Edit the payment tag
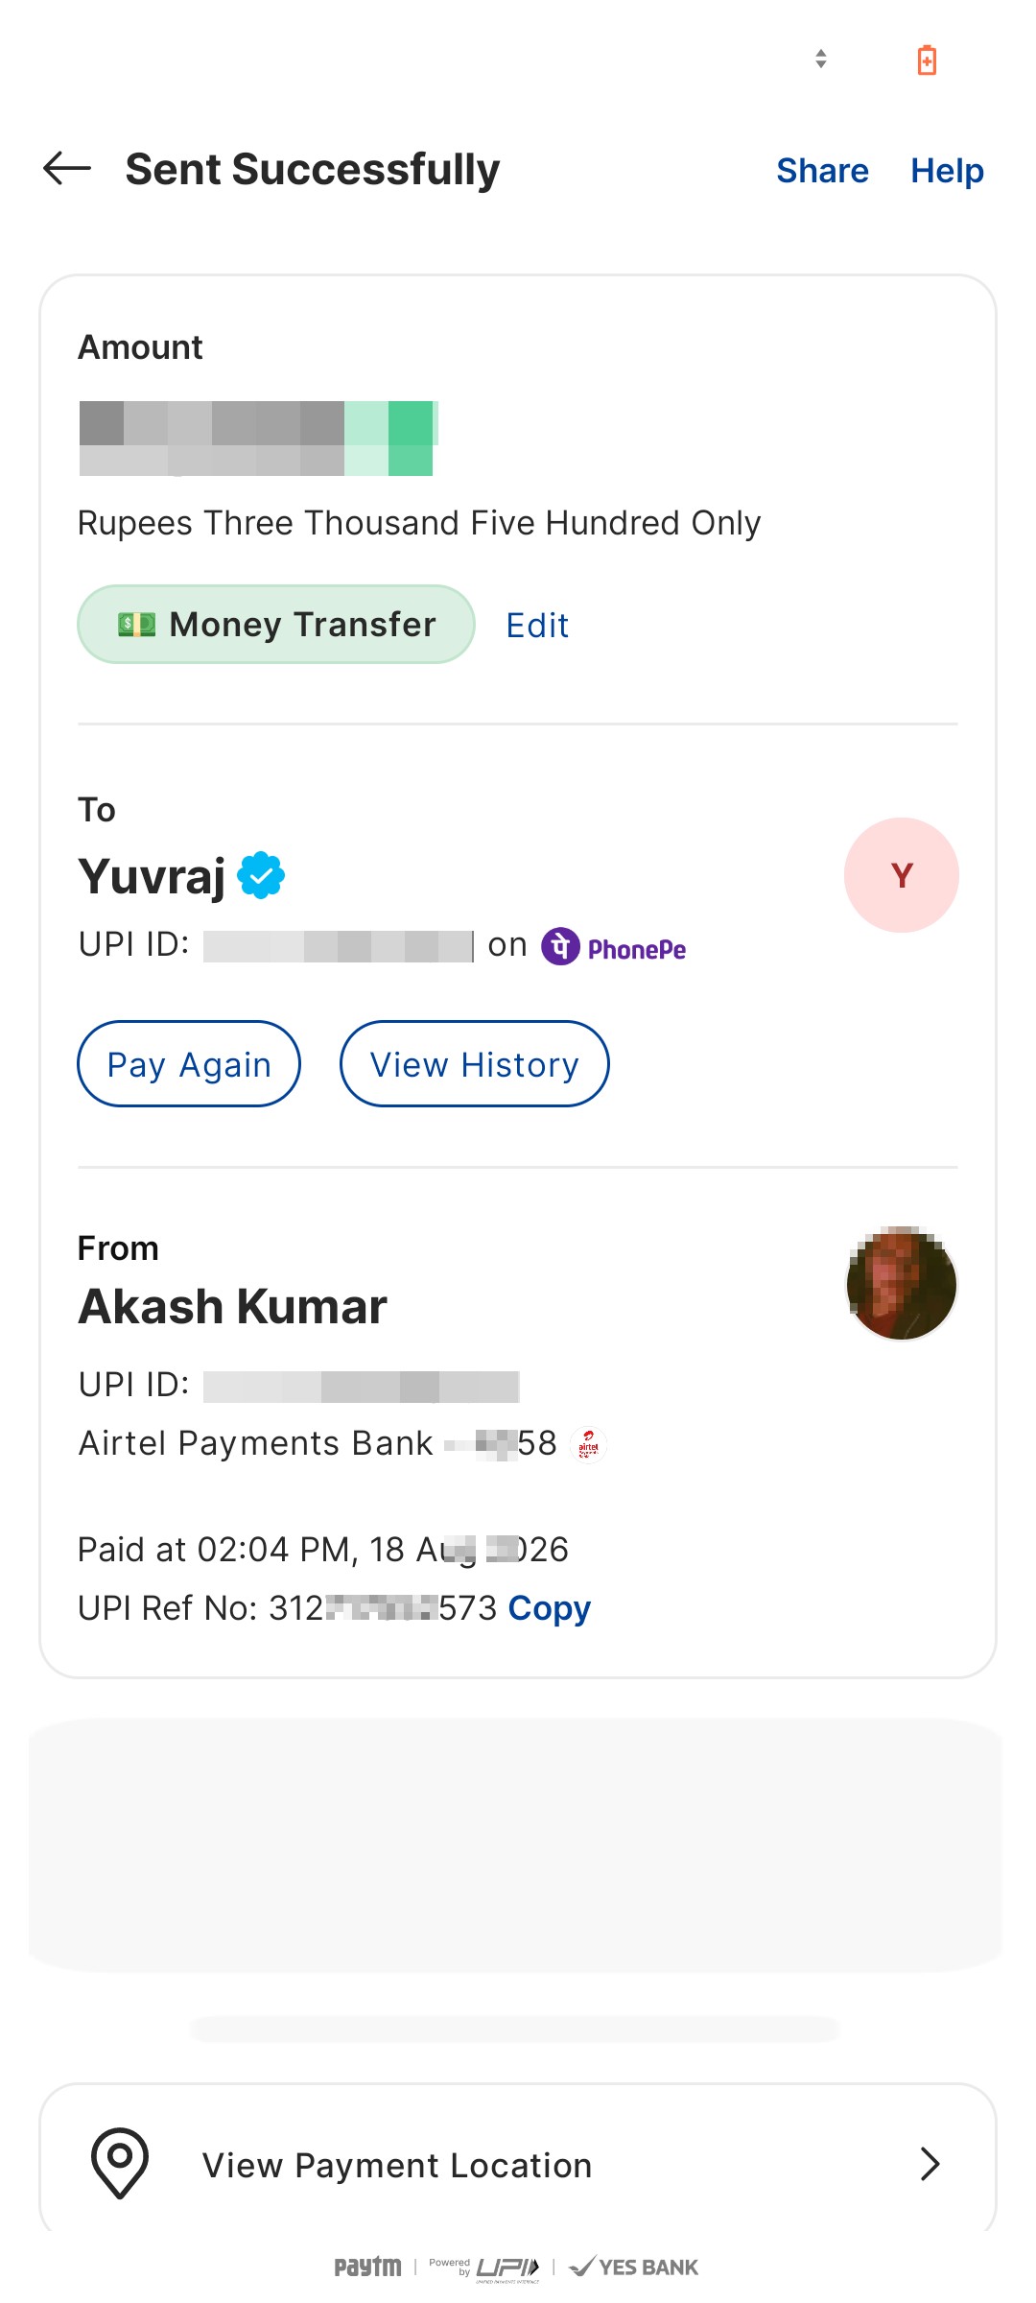This screenshot has width=1036, height=2303. (x=537, y=626)
